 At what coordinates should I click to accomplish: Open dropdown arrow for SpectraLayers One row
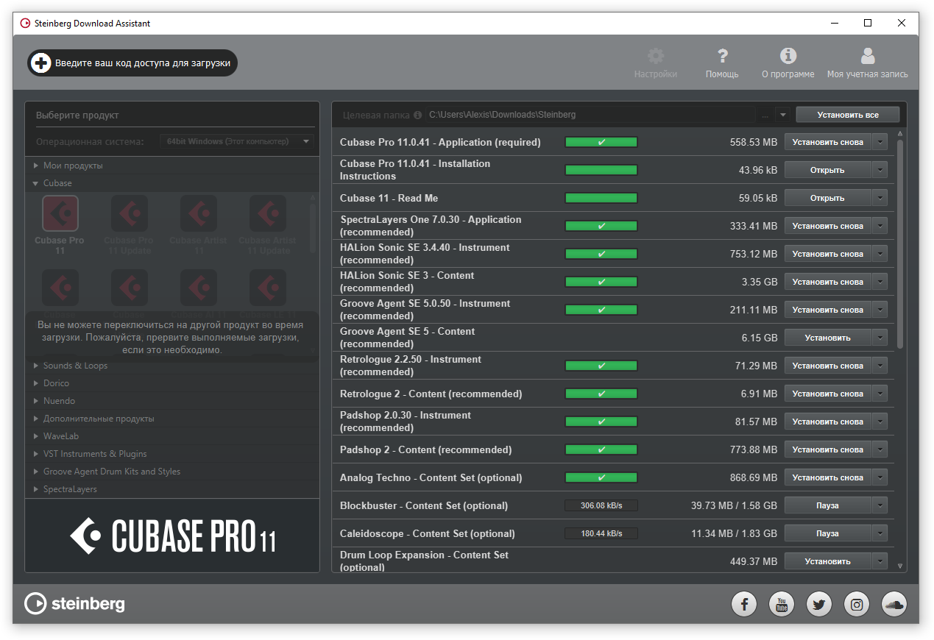point(880,226)
